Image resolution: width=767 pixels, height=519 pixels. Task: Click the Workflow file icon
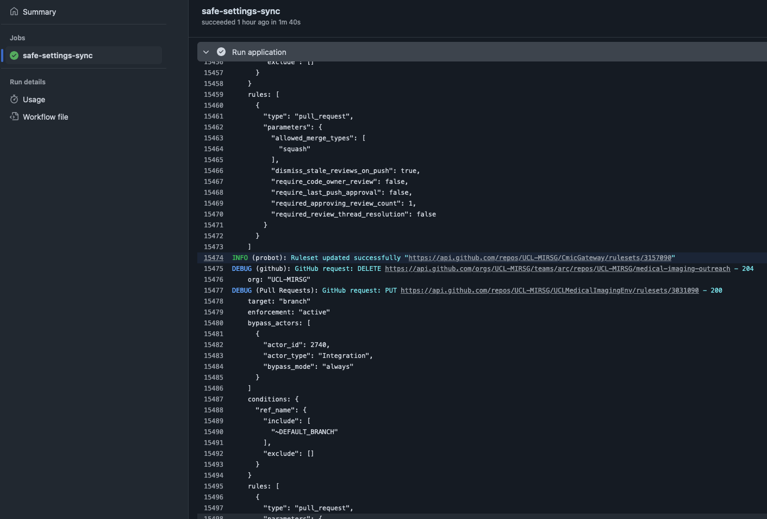point(14,117)
